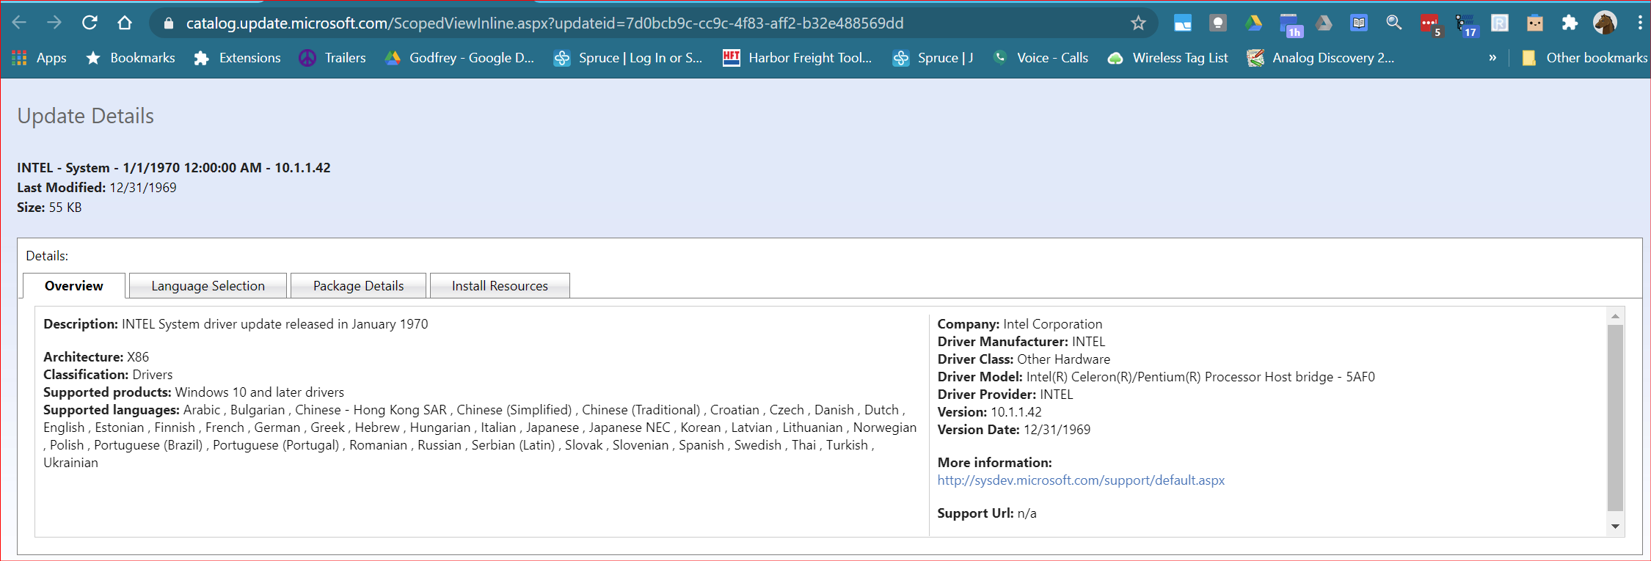Open Chrome three-dot menu

tap(1640, 23)
